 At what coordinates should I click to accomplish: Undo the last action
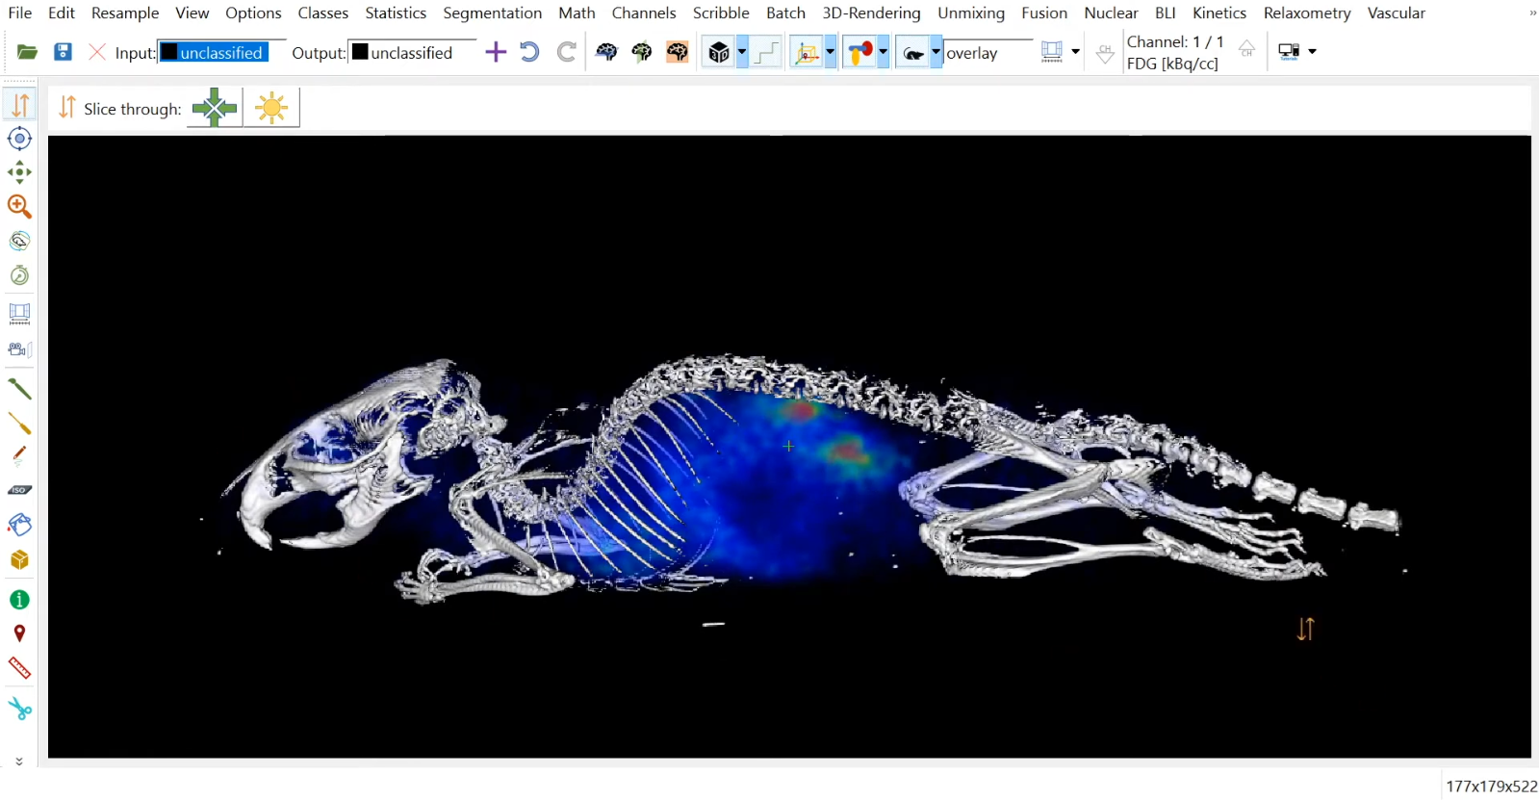click(x=529, y=52)
